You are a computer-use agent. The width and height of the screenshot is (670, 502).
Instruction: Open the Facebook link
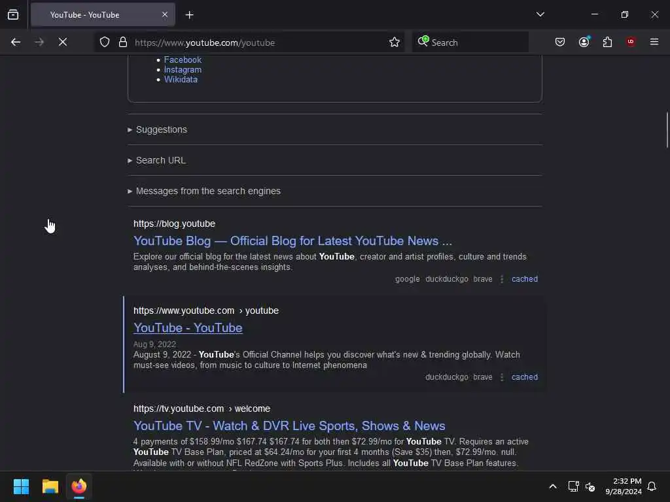[x=183, y=59]
